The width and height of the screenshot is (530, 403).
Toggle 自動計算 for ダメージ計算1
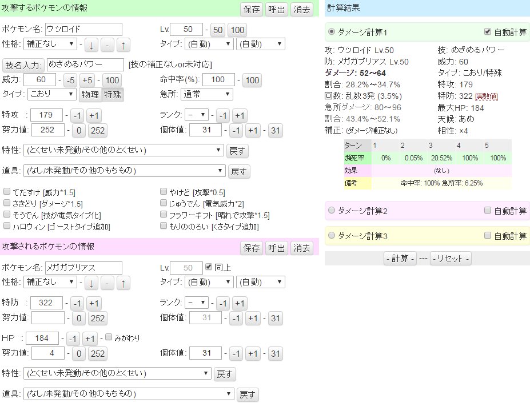coord(488,31)
